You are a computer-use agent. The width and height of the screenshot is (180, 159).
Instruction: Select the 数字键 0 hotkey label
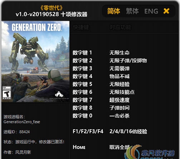(82, 116)
